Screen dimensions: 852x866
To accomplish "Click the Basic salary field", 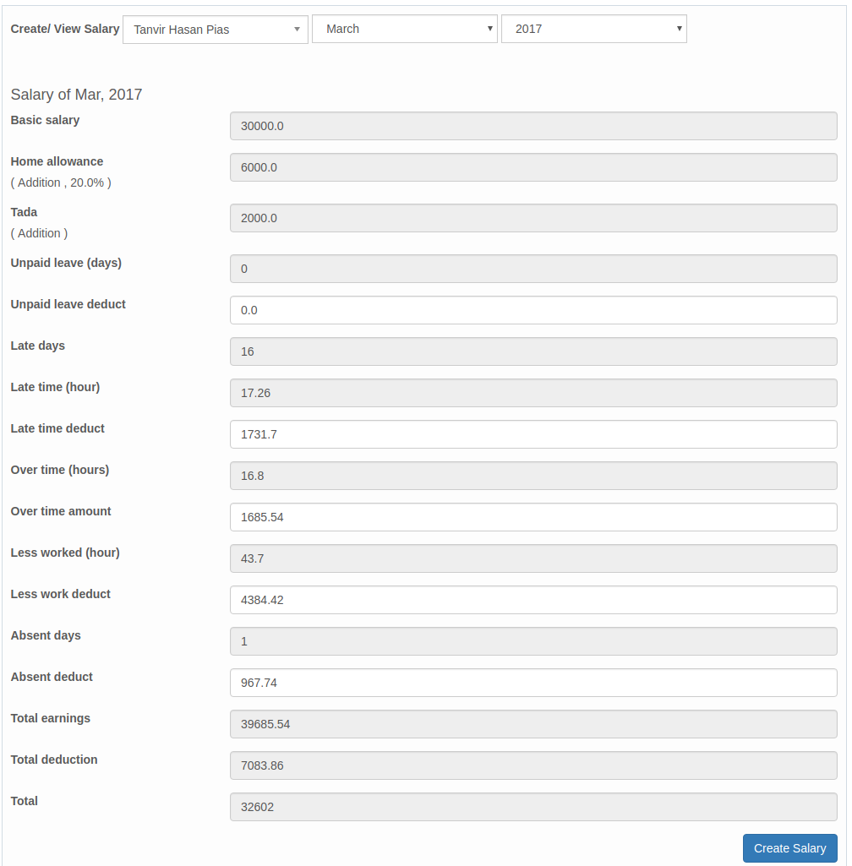I will pyautogui.click(x=533, y=126).
